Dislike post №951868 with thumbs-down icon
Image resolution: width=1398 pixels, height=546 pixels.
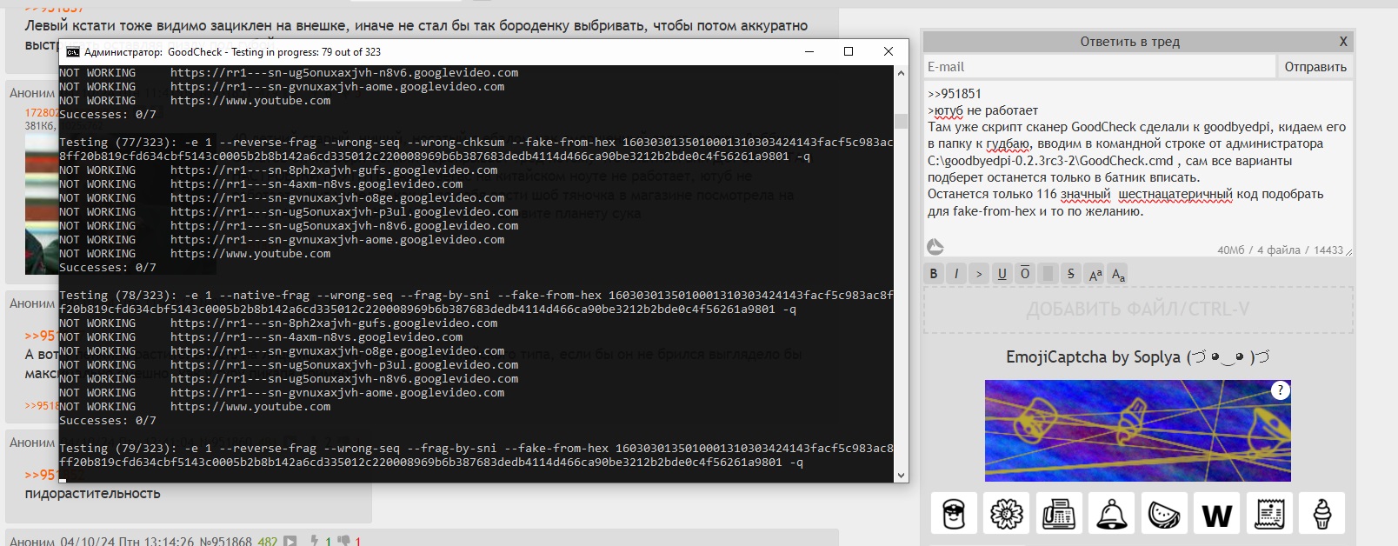point(343,541)
